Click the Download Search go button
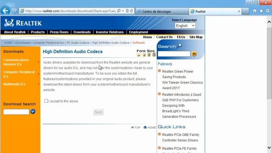This screenshot has height=153, width=272. click(x=33, y=111)
